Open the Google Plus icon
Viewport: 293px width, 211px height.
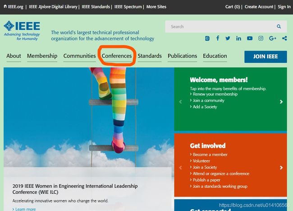click(273, 38)
